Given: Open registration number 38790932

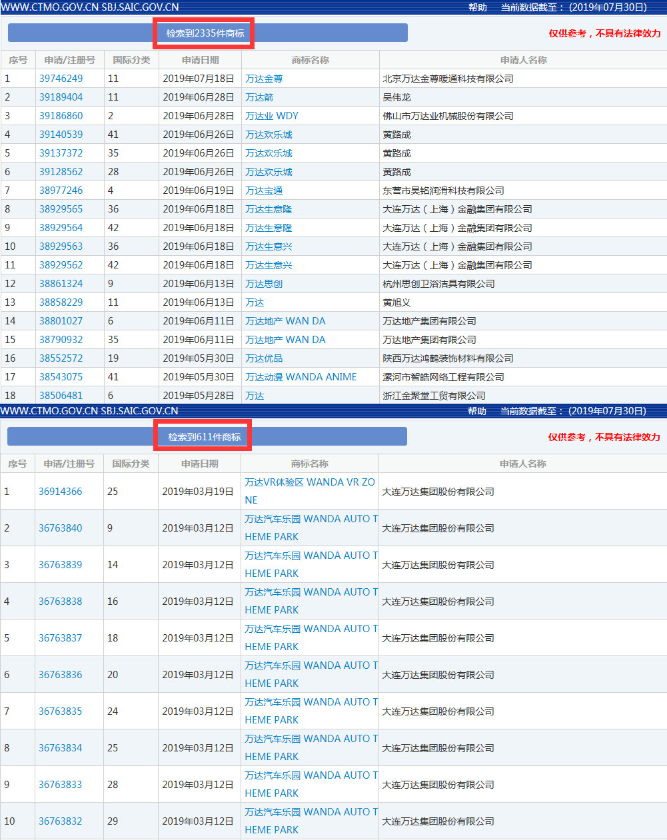Looking at the screenshot, I should [x=61, y=340].
